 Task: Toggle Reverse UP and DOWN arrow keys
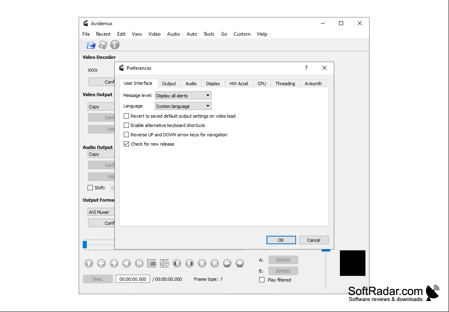click(x=126, y=135)
